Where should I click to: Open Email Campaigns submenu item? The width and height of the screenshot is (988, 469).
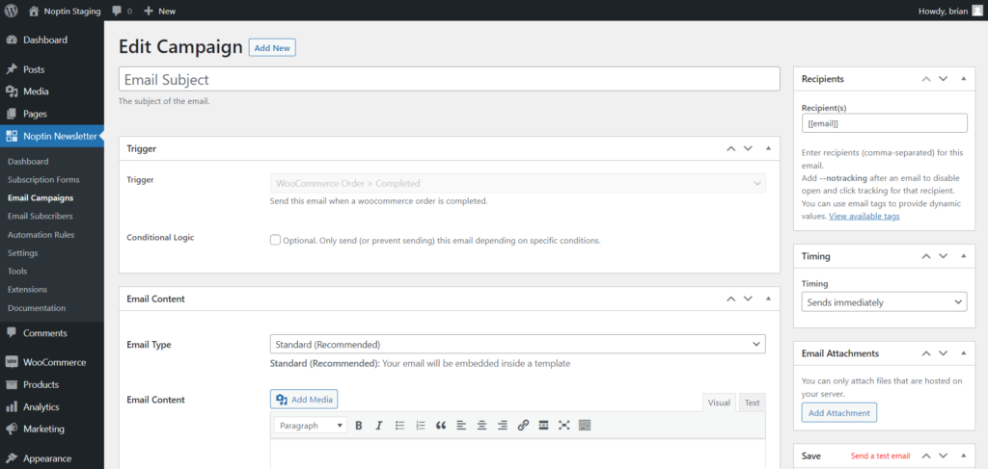point(41,198)
